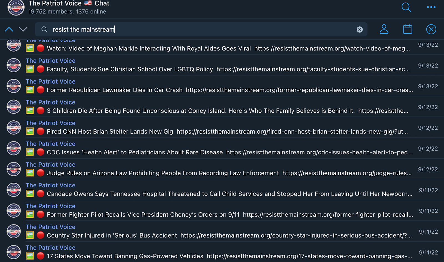The height and width of the screenshot is (262, 444).
Task: Open the calendar date filter icon
Action: pos(407,29)
